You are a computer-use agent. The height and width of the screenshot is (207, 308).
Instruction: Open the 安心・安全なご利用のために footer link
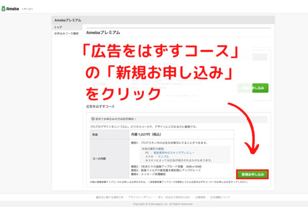[x=174, y=197]
